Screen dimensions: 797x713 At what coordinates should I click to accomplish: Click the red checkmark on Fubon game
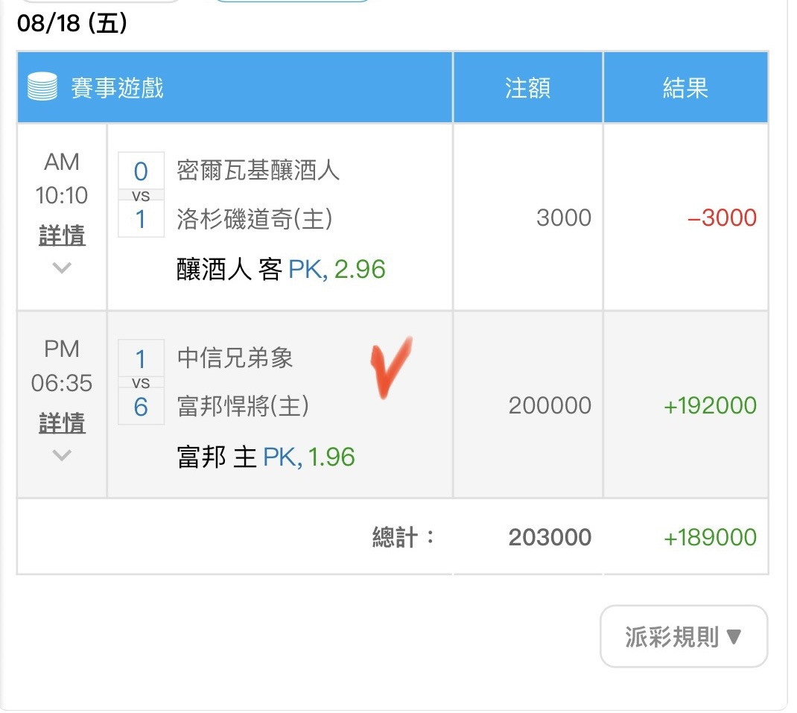390,367
